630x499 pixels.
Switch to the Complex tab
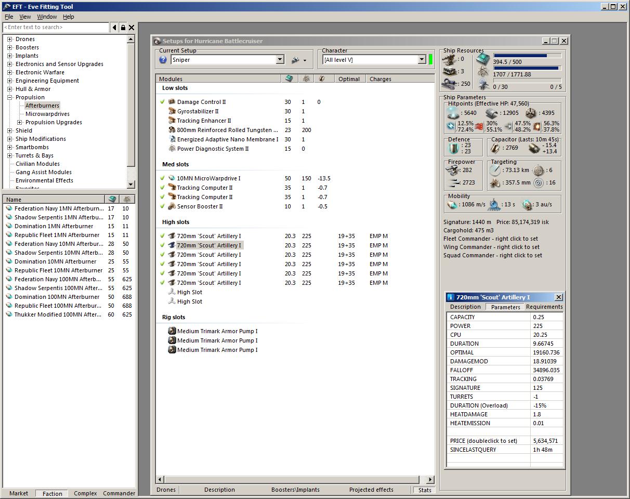point(85,493)
